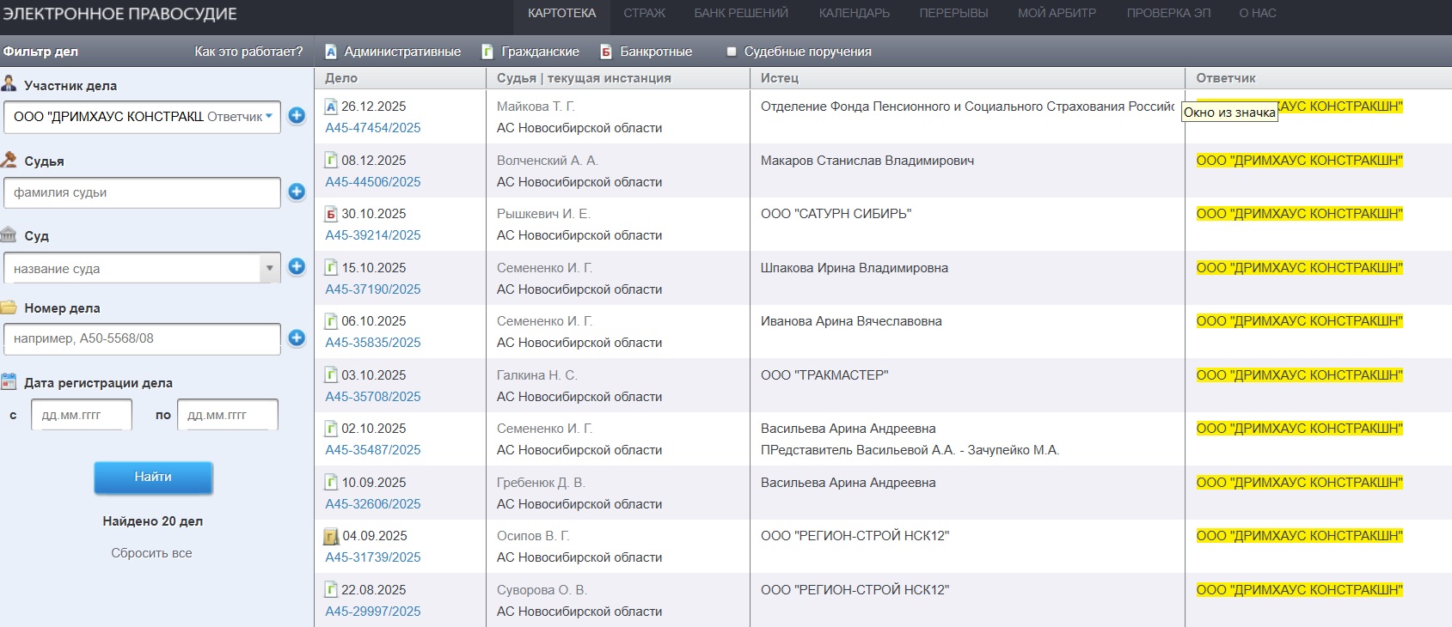
Task: Enable the Судебные поручения checkbox
Action: coord(732,52)
